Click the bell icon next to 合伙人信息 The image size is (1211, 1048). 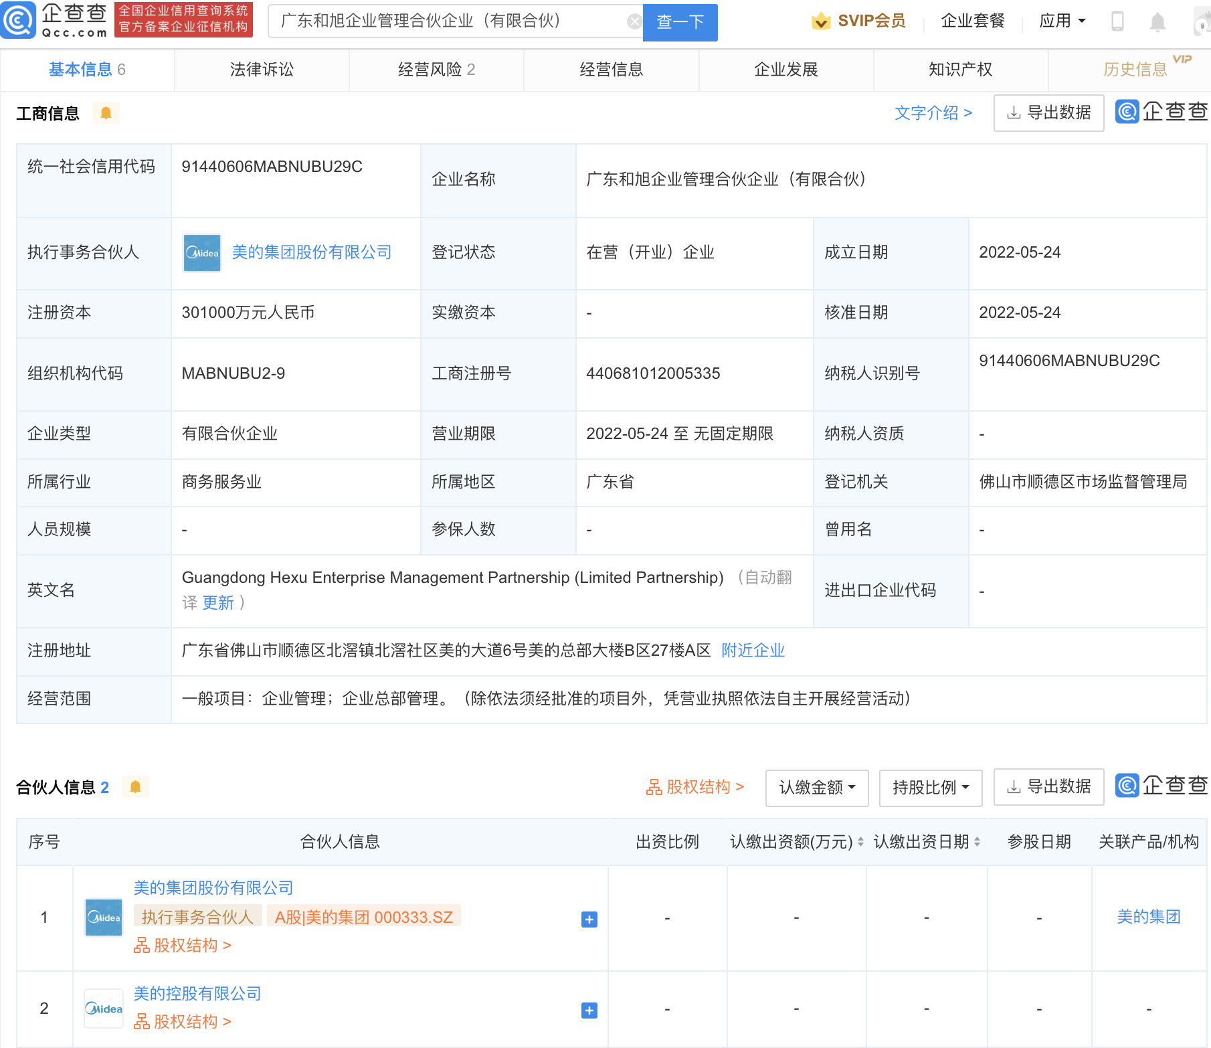pyautogui.click(x=135, y=787)
